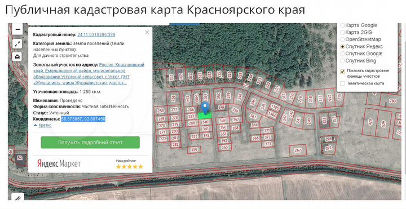The height and width of the screenshot is (209, 406).
Task: Toggle fullscreen map with arrows icon
Action: pos(17,45)
